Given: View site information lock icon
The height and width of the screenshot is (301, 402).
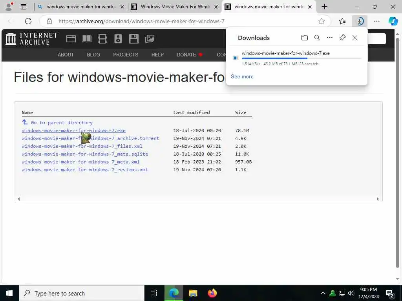Looking at the screenshot, I should [x=49, y=21].
